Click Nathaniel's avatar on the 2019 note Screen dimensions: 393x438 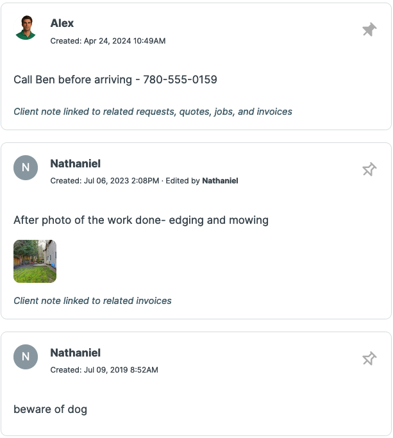[x=26, y=357]
